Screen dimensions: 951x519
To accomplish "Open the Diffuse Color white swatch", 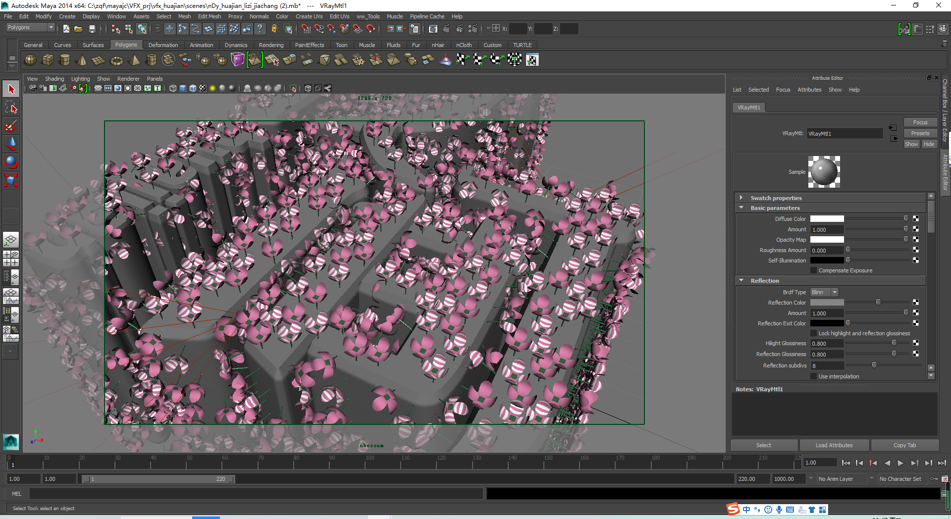I will click(827, 218).
